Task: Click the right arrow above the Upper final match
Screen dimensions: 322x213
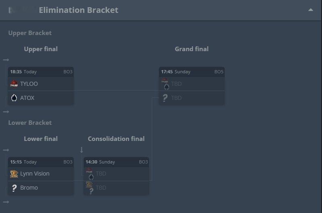Action: tap(6, 60)
